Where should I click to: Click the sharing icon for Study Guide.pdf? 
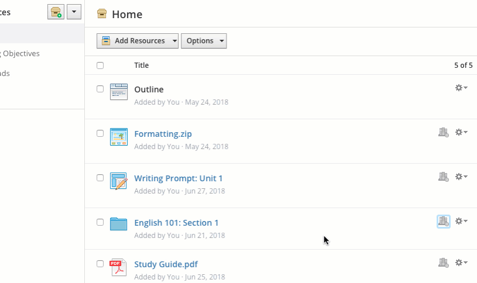click(443, 263)
